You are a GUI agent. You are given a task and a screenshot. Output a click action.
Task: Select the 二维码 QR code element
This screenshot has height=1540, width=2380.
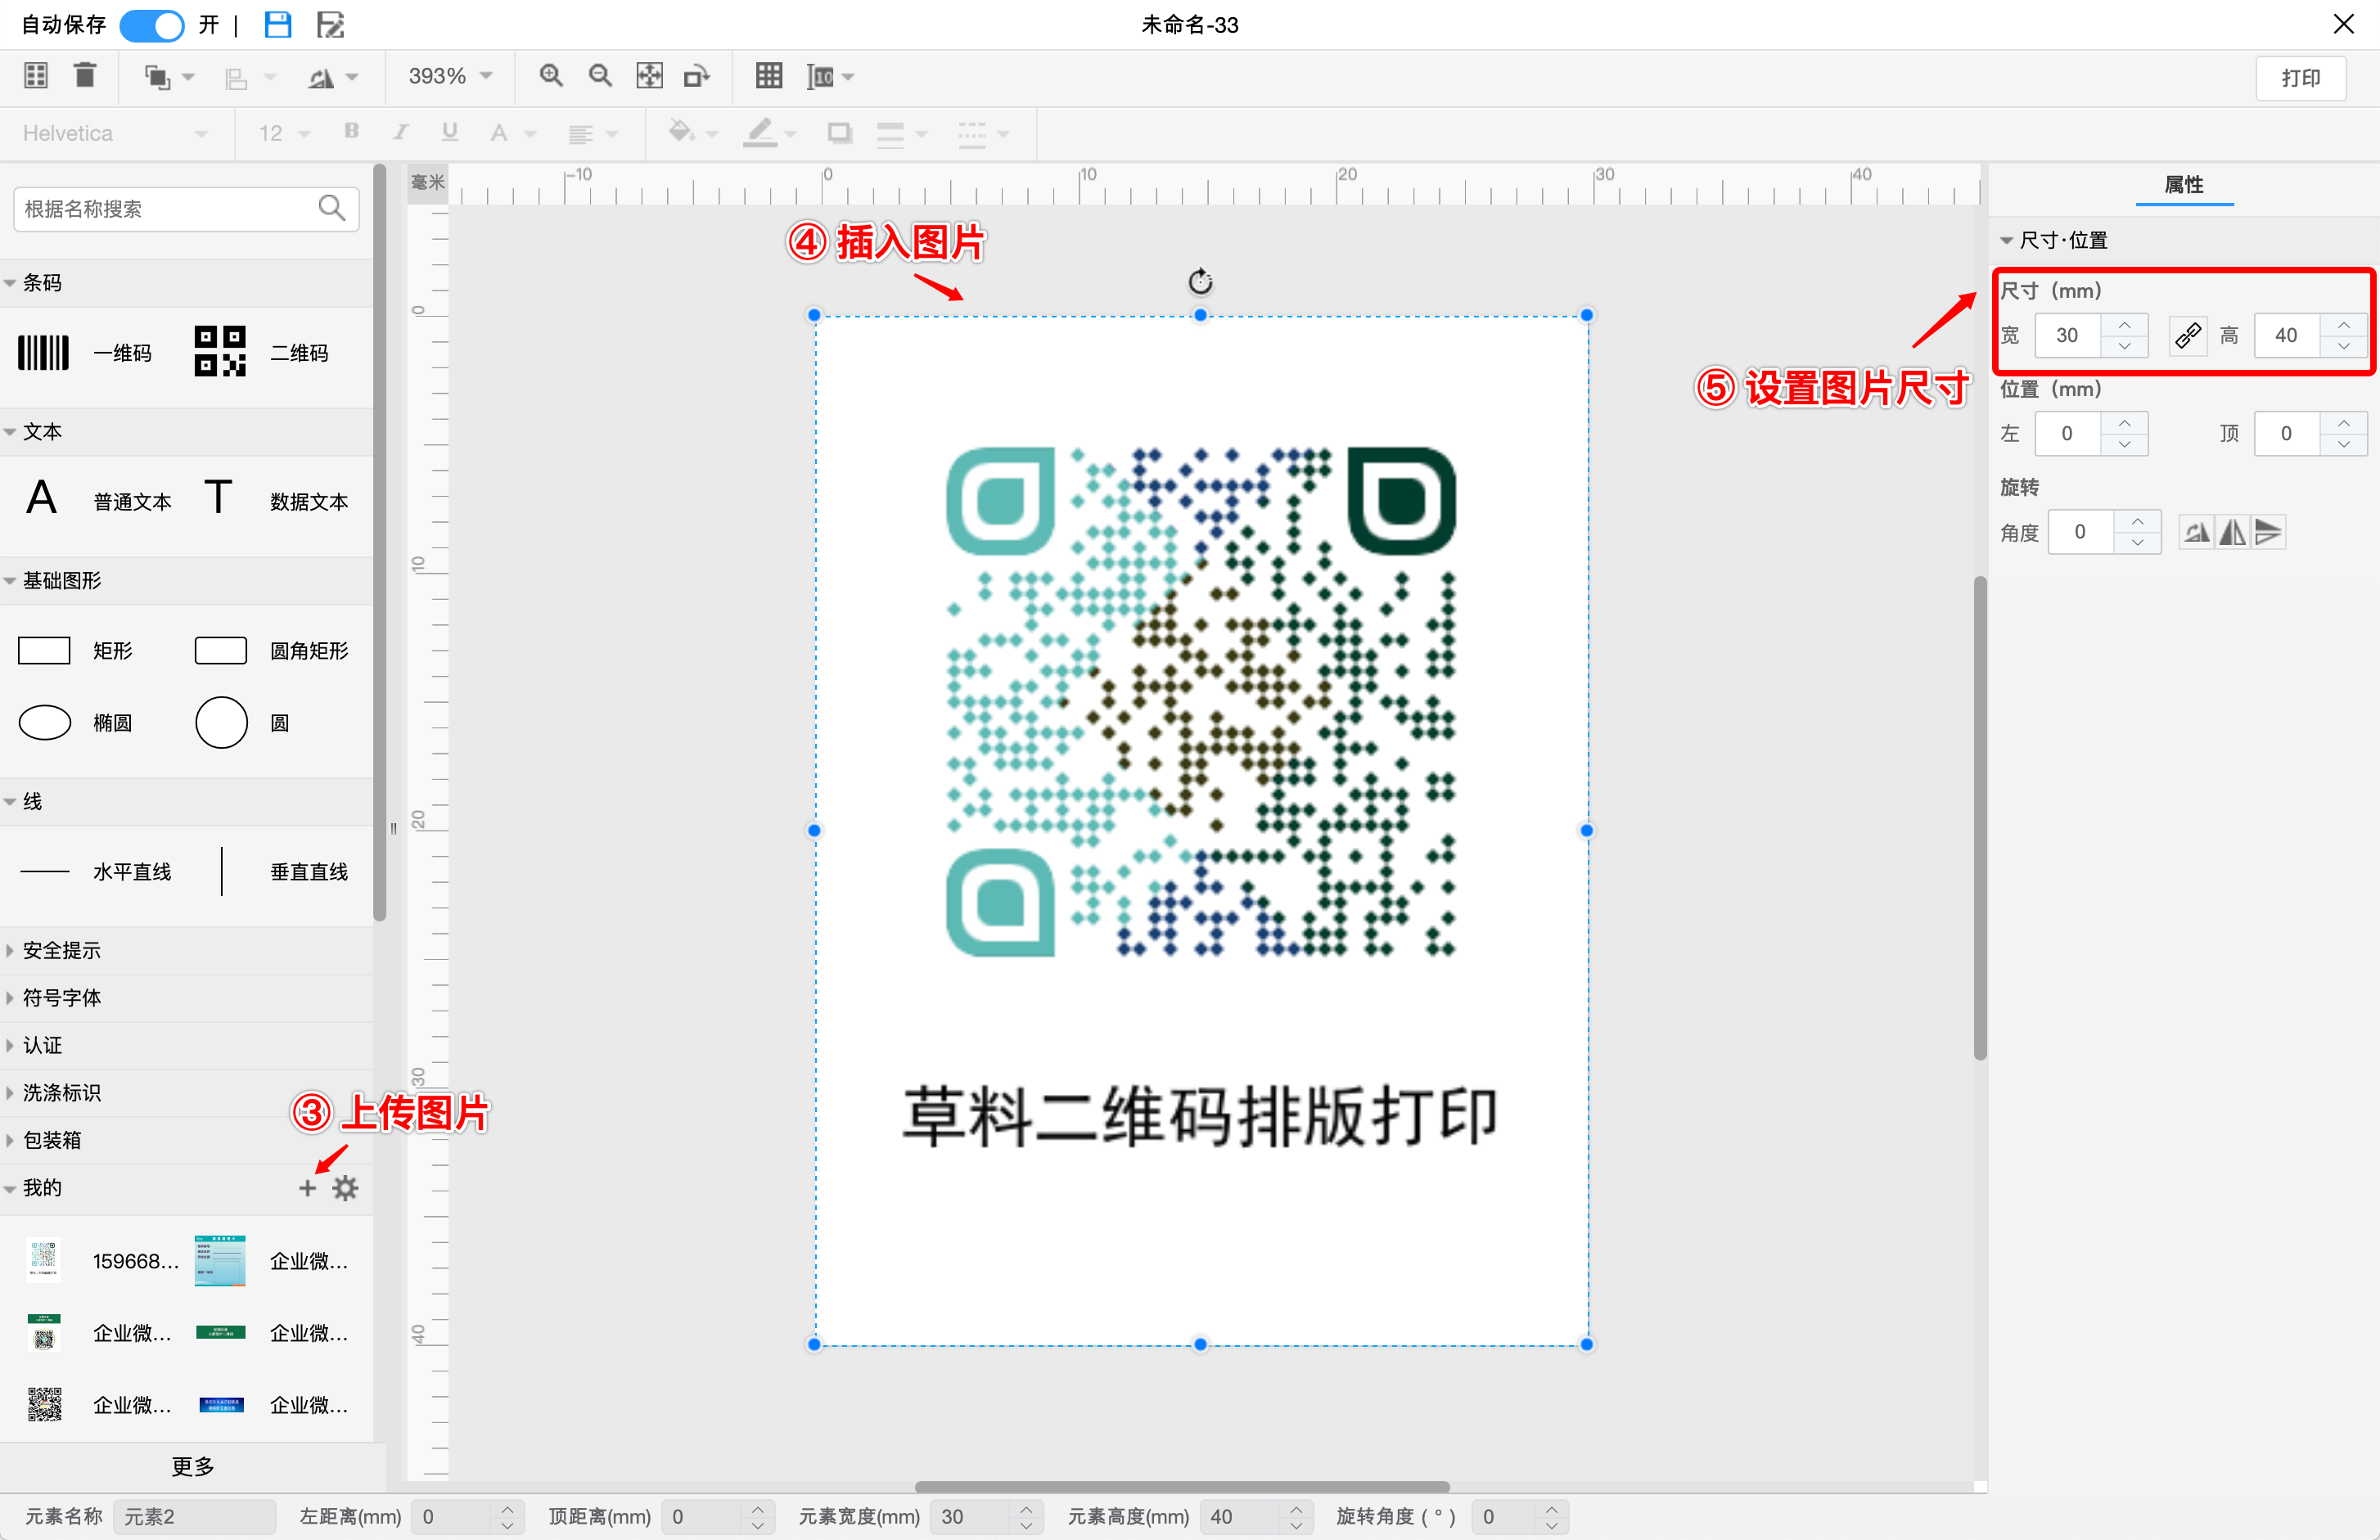(x=262, y=352)
